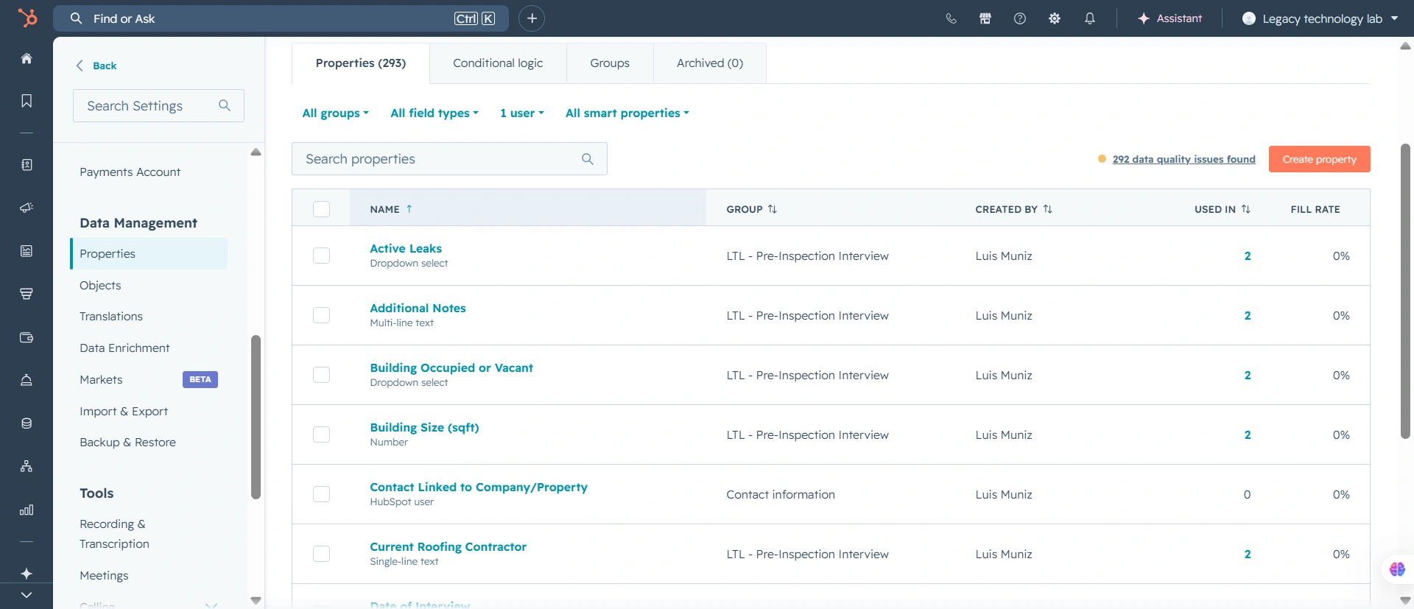The height and width of the screenshot is (609, 1414).
Task: Click the main page vertical scrollbar thumb
Action: click(x=1405, y=291)
